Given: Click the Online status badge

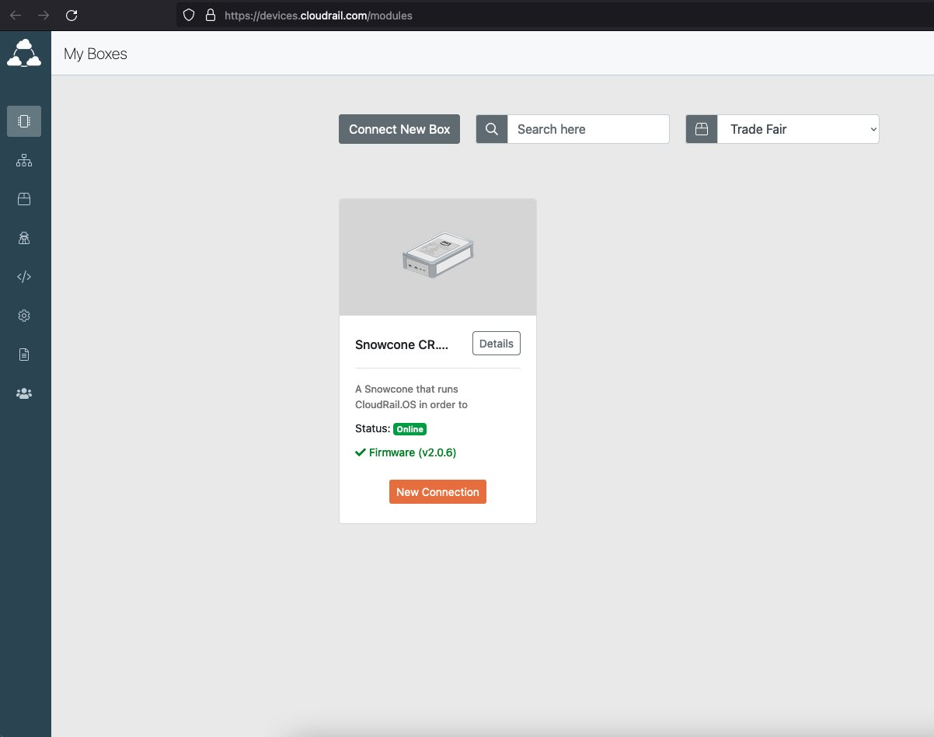Looking at the screenshot, I should pos(409,429).
